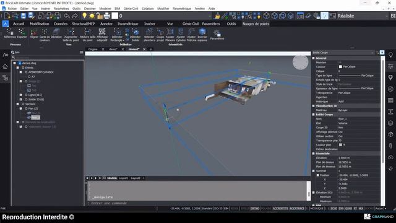Collapse demo2.dwg tree root
This screenshot has height=223, width=396.
(15, 63)
